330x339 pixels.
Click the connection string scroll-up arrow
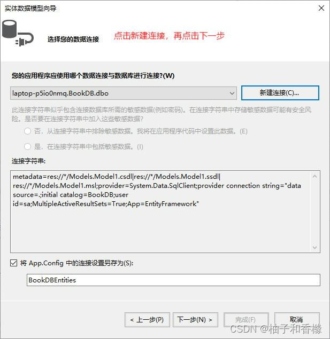click(315, 176)
